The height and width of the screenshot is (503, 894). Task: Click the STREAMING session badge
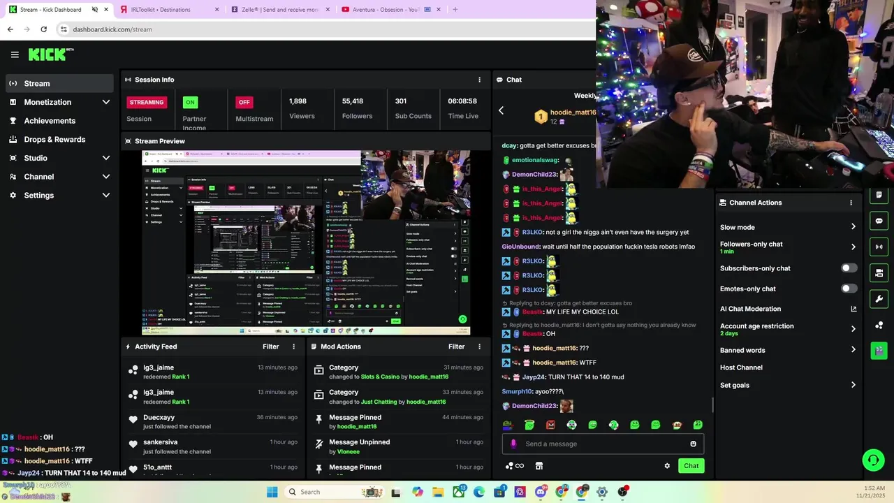click(x=147, y=102)
